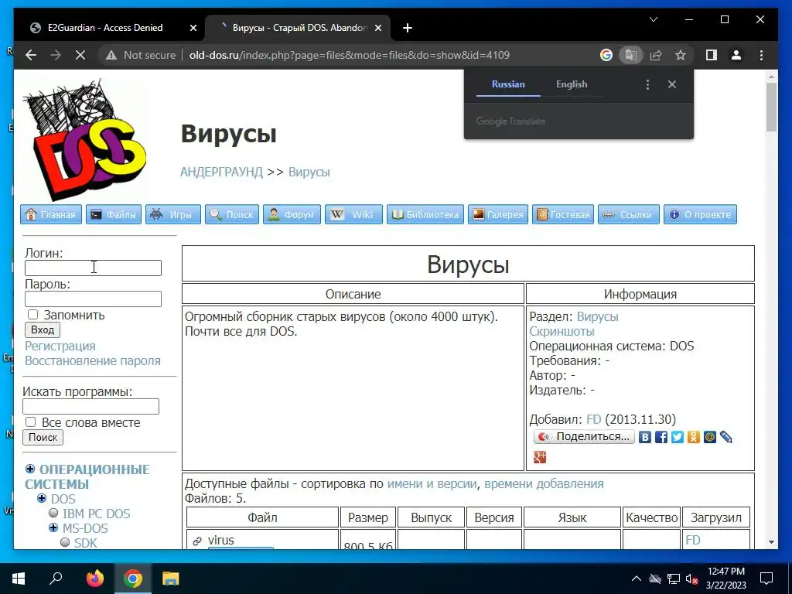
Task: Open the Регистрация link
Action: [x=60, y=346]
